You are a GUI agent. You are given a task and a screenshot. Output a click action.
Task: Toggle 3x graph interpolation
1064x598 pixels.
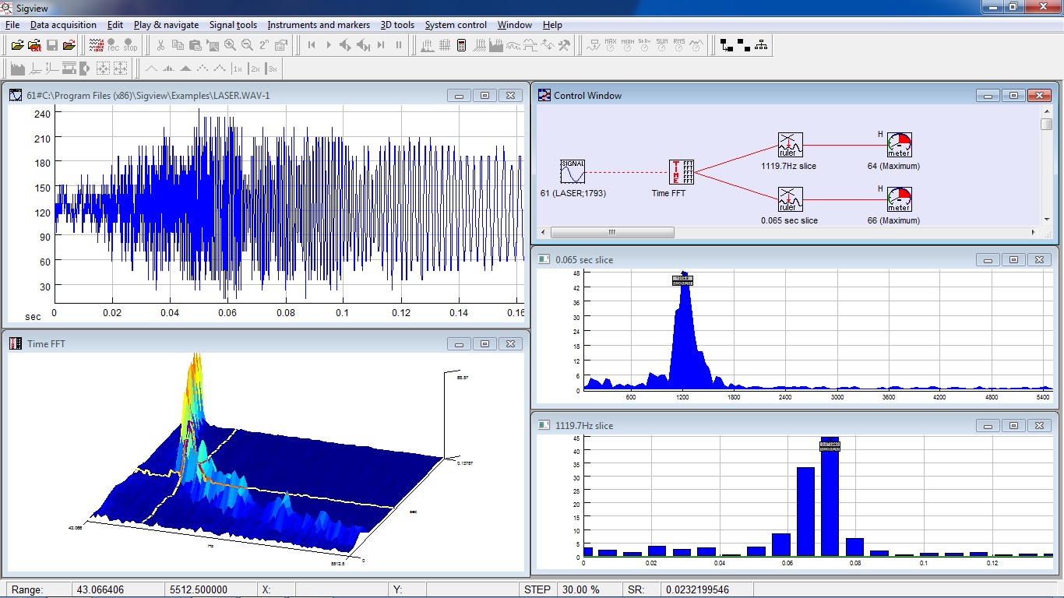272,68
